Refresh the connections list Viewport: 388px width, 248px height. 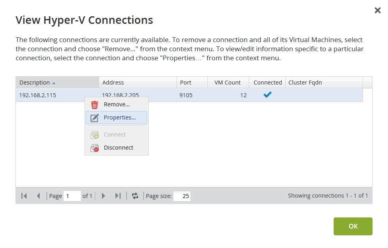click(135, 196)
